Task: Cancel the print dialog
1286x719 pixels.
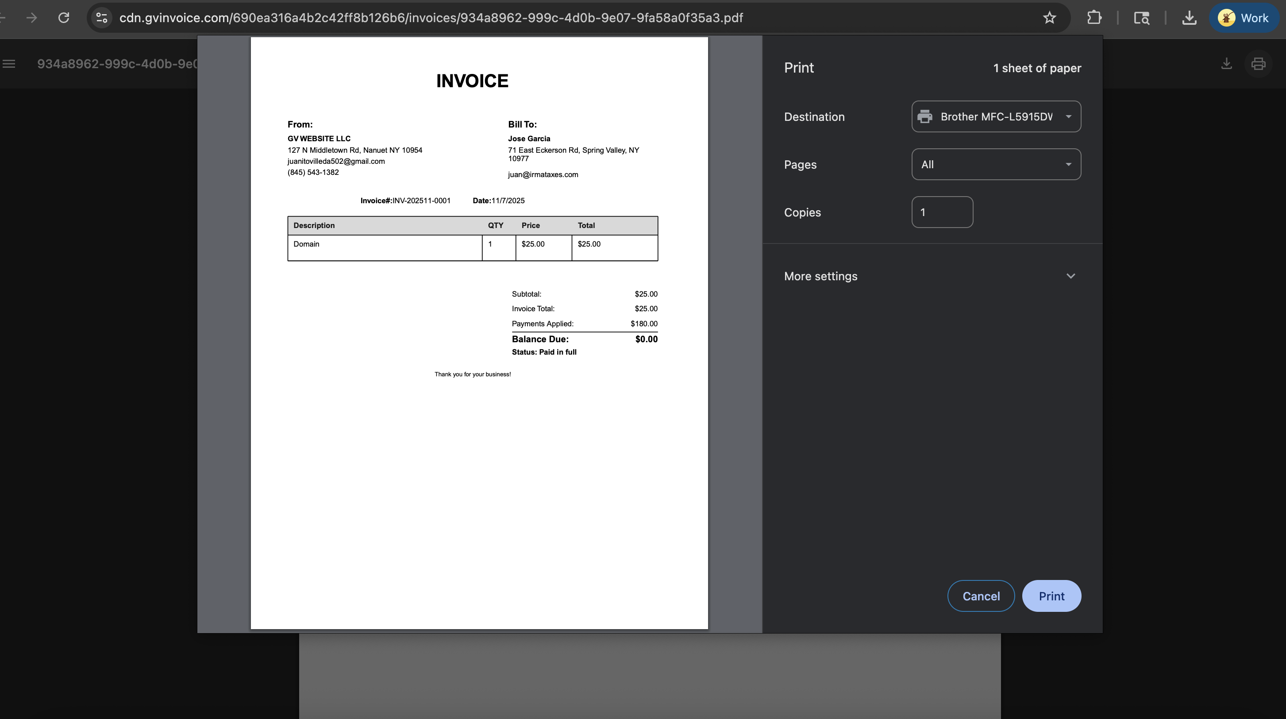Action: click(x=981, y=595)
